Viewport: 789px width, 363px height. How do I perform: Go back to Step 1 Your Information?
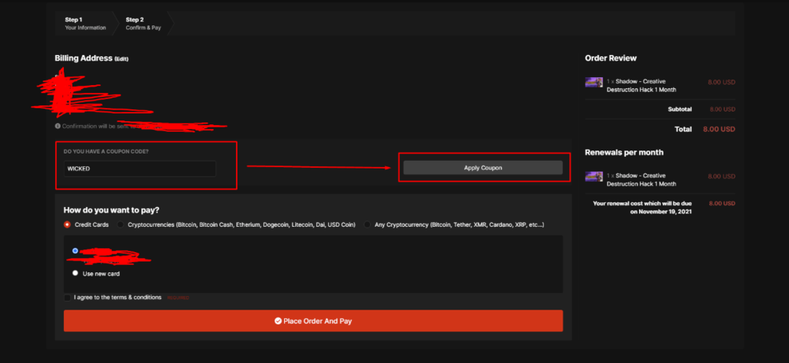point(85,23)
